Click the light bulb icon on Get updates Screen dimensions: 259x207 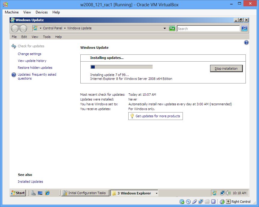point(132,116)
